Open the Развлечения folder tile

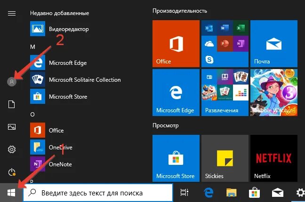click(225, 93)
